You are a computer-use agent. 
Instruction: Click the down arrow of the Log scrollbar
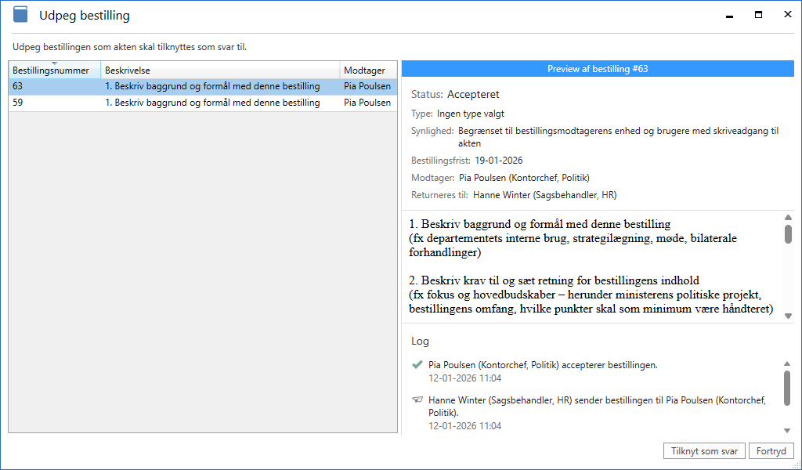788,430
